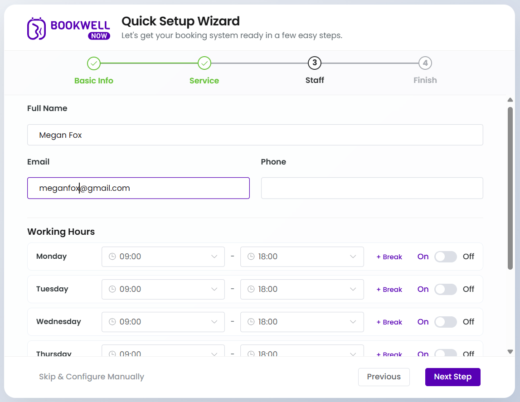The width and height of the screenshot is (520, 402).
Task: Click the 'Working Hours' heading
Action: (x=61, y=232)
